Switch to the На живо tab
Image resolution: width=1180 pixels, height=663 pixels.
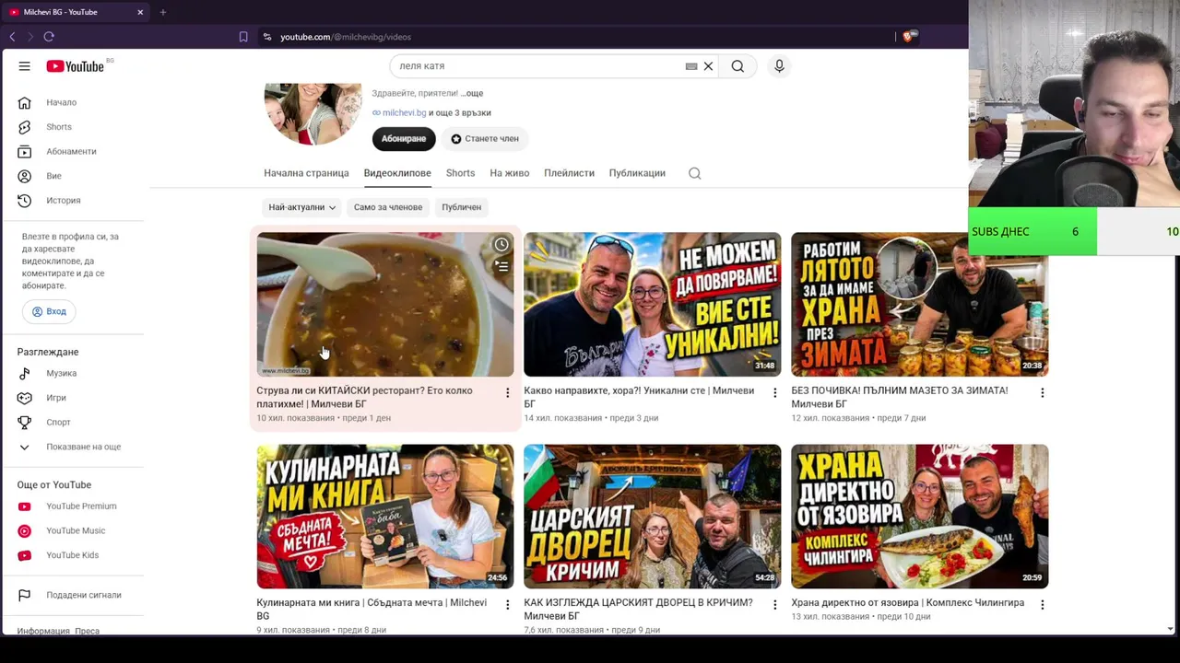point(509,173)
